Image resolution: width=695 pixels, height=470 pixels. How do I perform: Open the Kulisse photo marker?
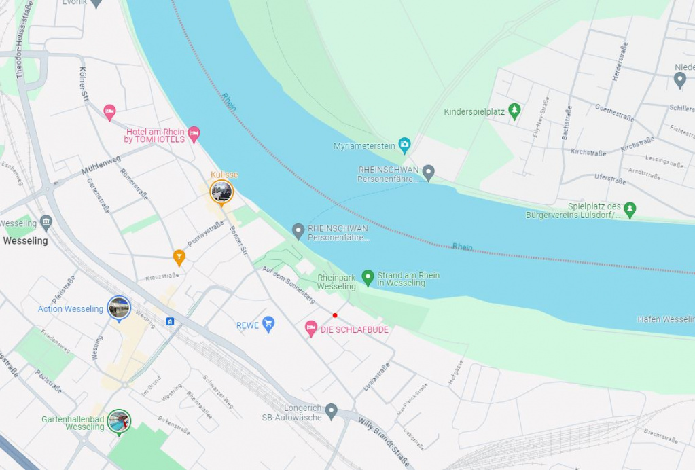(221, 192)
